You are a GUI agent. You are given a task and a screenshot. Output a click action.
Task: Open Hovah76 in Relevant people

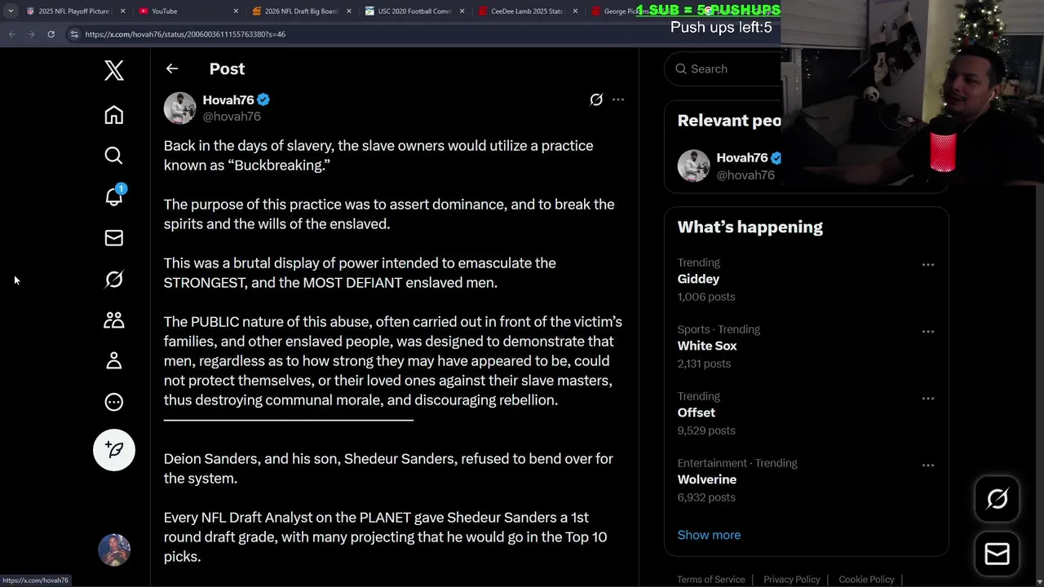[x=742, y=158]
